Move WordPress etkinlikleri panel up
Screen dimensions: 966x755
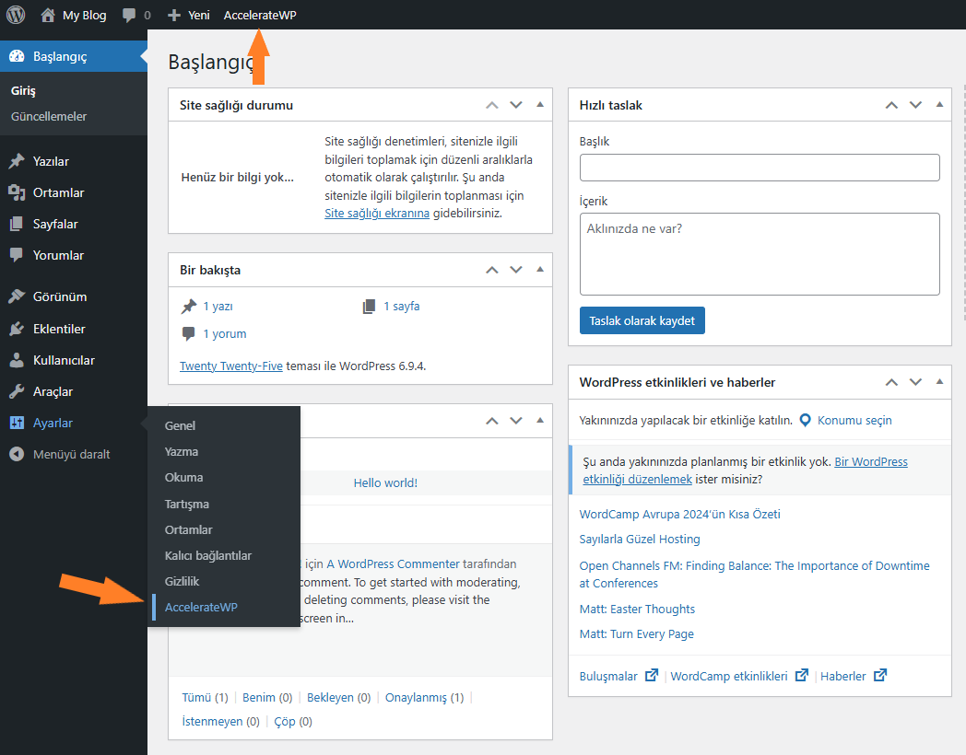891,382
